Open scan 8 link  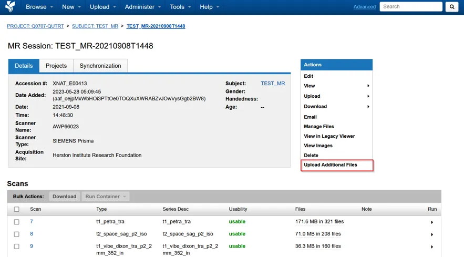click(x=32, y=234)
